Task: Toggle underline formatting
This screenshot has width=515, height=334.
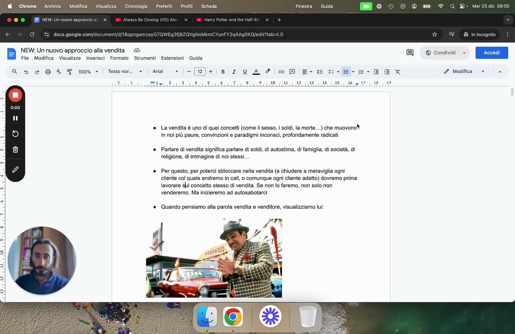Action: [245, 72]
